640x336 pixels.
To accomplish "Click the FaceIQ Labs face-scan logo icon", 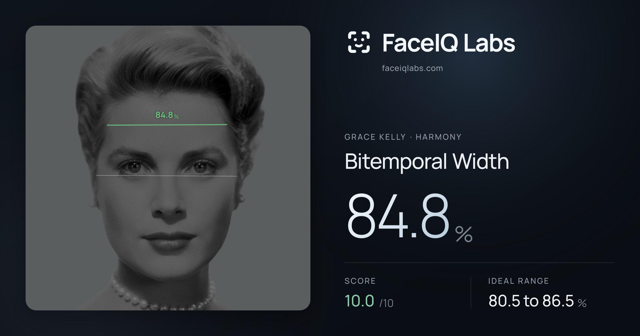I will [x=359, y=42].
